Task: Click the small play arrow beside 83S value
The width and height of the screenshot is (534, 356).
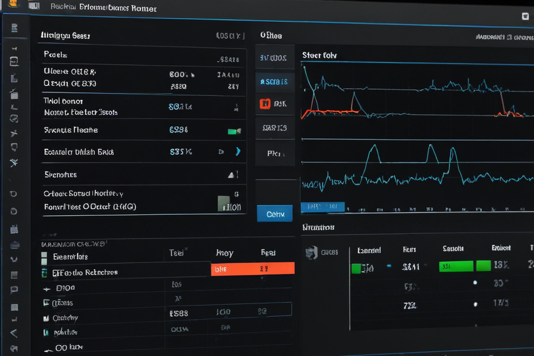Action: click(x=221, y=152)
